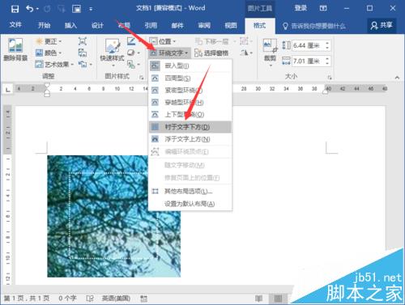The image size is (405, 305).
Task: Click the align objects icon
Action: click(245, 41)
